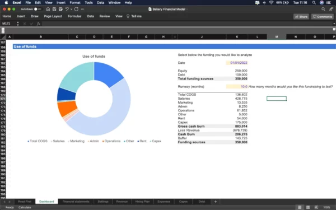Click the Tell me lightbulb icon
336x210 pixels.
[128, 16]
